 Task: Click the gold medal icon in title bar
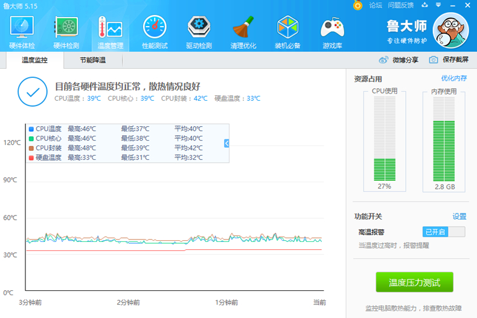coord(358,5)
